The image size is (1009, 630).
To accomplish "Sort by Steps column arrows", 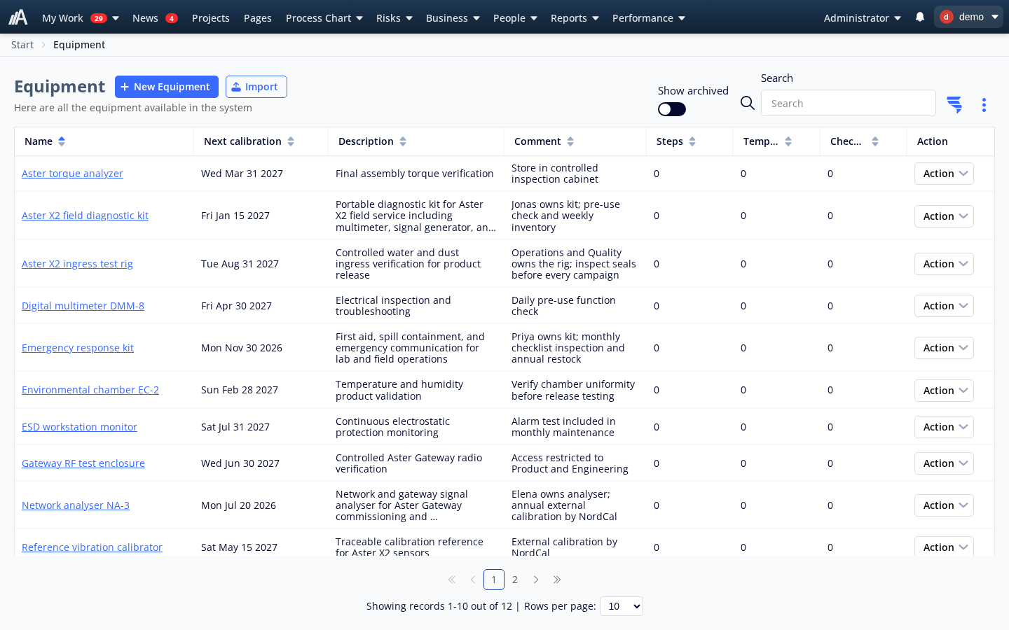I will pos(692,141).
